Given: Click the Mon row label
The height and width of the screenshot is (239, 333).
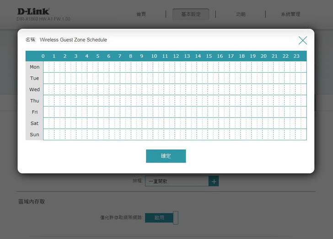Looking at the screenshot, I should tap(34, 67).
